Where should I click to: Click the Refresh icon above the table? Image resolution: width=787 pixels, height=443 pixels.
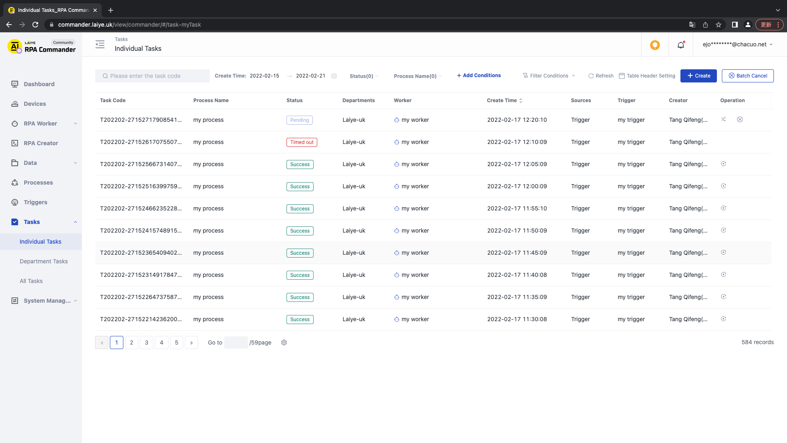[x=601, y=75]
